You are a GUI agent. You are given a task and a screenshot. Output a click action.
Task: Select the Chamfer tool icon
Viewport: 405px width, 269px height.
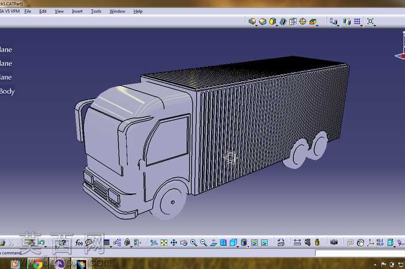point(263,21)
